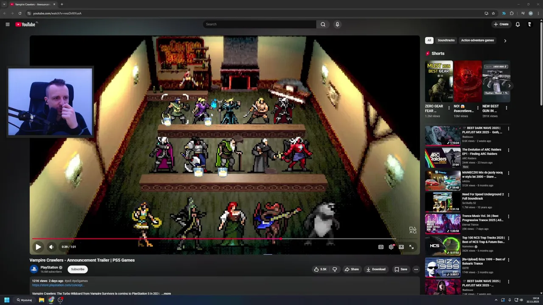Open PlayStation channel avatar
The height and width of the screenshot is (305, 543).
[34, 269]
